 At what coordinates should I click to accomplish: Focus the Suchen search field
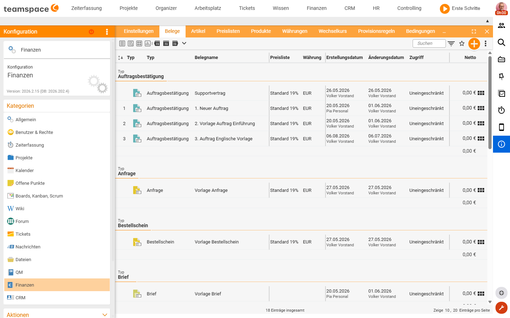tap(429, 43)
